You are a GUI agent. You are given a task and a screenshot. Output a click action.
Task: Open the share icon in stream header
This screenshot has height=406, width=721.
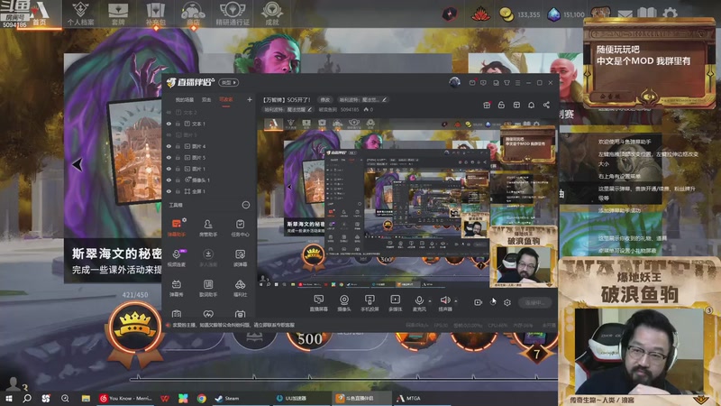pos(546,105)
